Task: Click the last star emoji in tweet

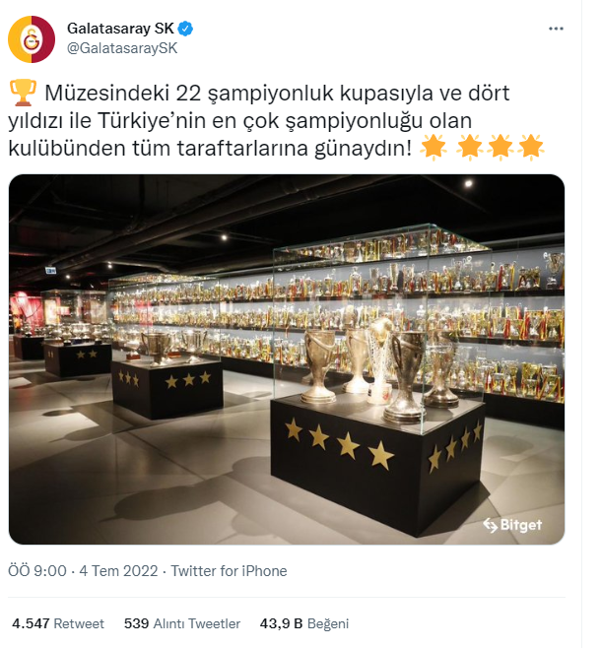Action: pyautogui.click(x=531, y=147)
